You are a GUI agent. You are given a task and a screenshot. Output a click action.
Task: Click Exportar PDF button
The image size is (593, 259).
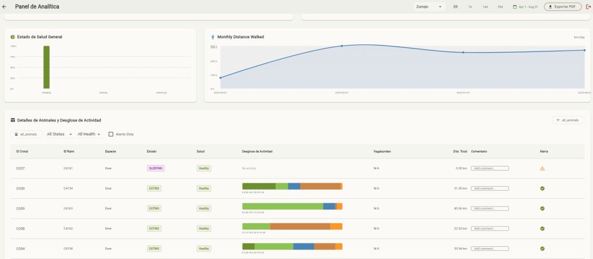click(x=563, y=7)
